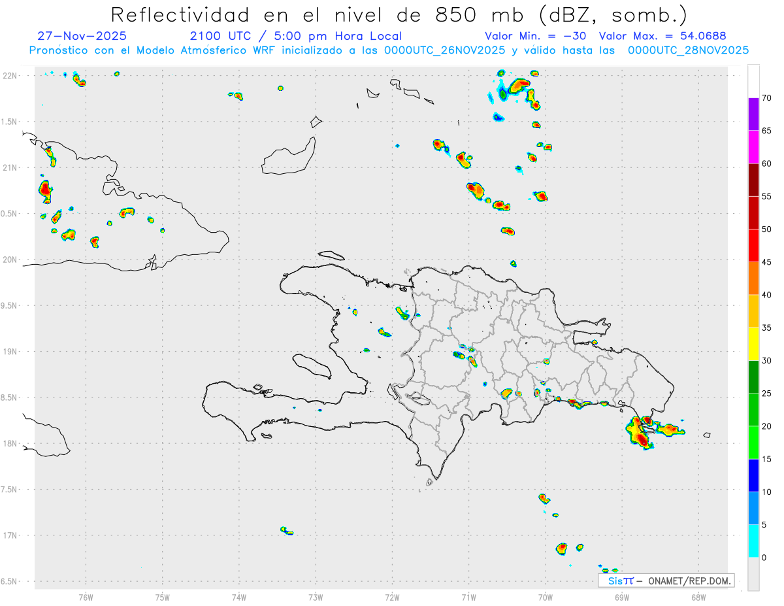Click the '75W' longitude label
784x606 pixels.
pos(162,597)
